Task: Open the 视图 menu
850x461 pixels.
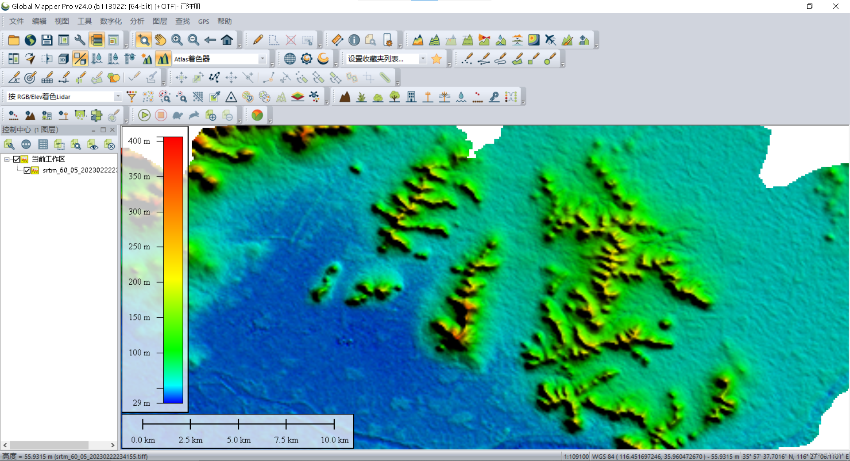Action: [x=62, y=21]
